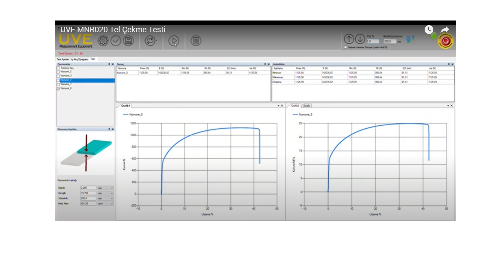This screenshot has width=500, height=256.
Task: Switch to the İş Akış Diyagramı tab
Action: pos(80,59)
